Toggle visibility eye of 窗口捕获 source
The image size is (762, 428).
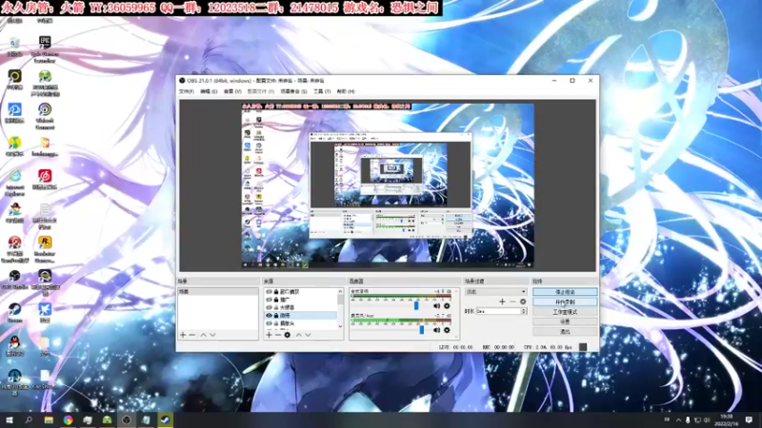pyautogui.click(x=269, y=292)
